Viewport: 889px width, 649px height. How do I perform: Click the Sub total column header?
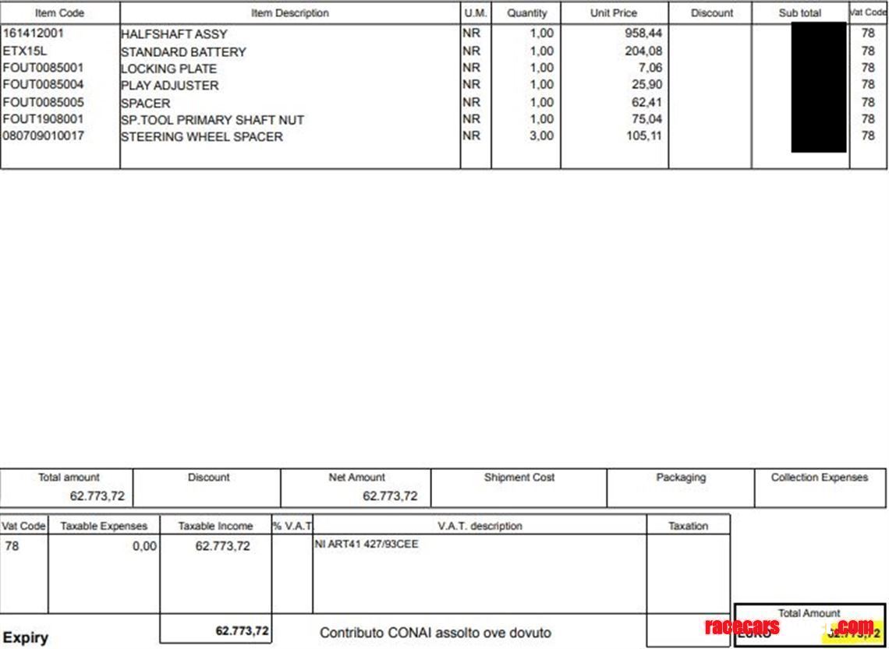coord(799,13)
